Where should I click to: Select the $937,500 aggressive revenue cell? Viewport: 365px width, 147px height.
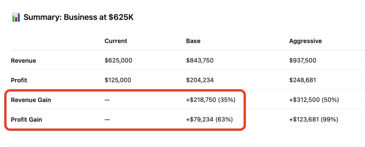pyautogui.click(x=303, y=61)
